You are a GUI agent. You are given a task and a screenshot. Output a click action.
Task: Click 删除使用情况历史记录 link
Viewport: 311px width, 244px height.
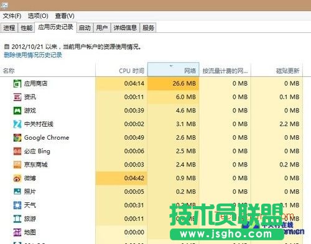tap(33, 55)
